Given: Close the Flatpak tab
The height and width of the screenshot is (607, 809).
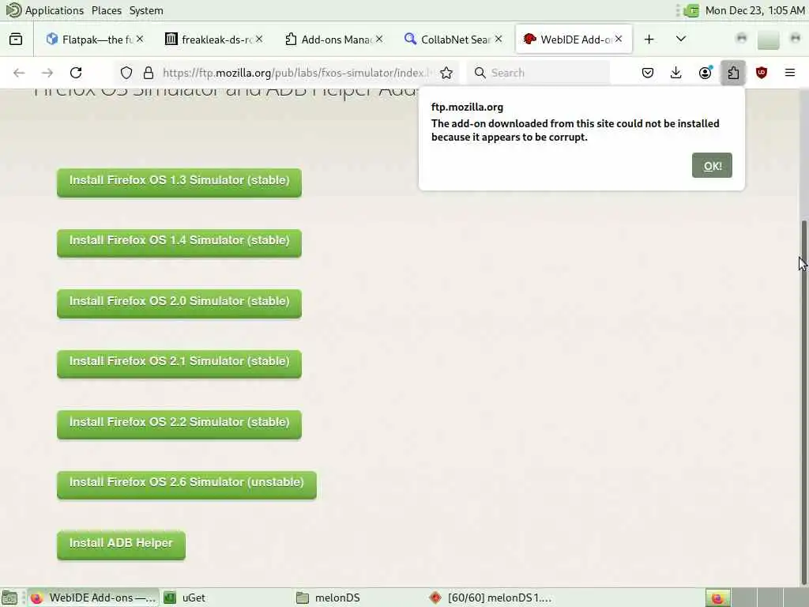Looking at the screenshot, I should [x=140, y=39].
